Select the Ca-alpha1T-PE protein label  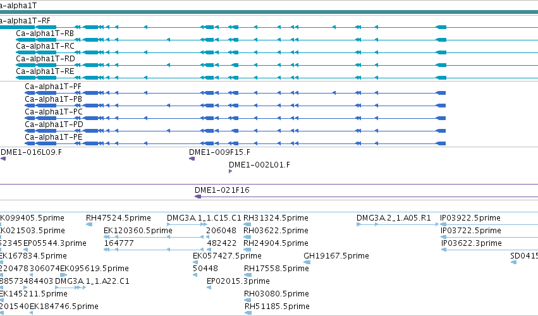[x=54, y=137]
